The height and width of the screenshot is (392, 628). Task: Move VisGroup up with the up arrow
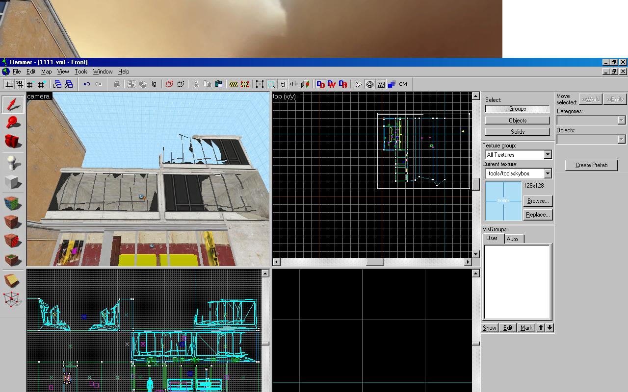[541, 328]
